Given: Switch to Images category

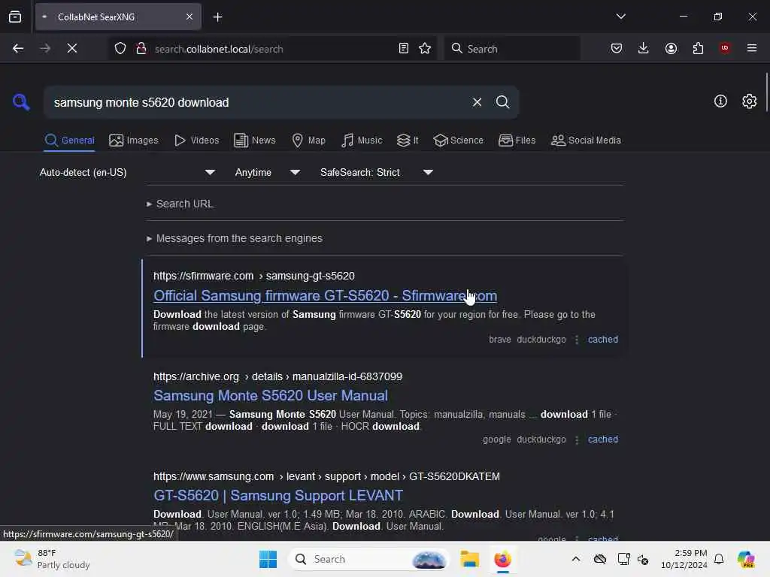Looking at the screenshot, I should point(134,140).
